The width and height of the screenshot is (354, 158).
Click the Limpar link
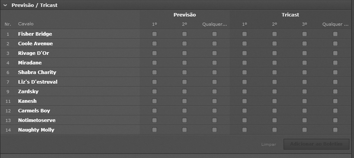[269, 145]
